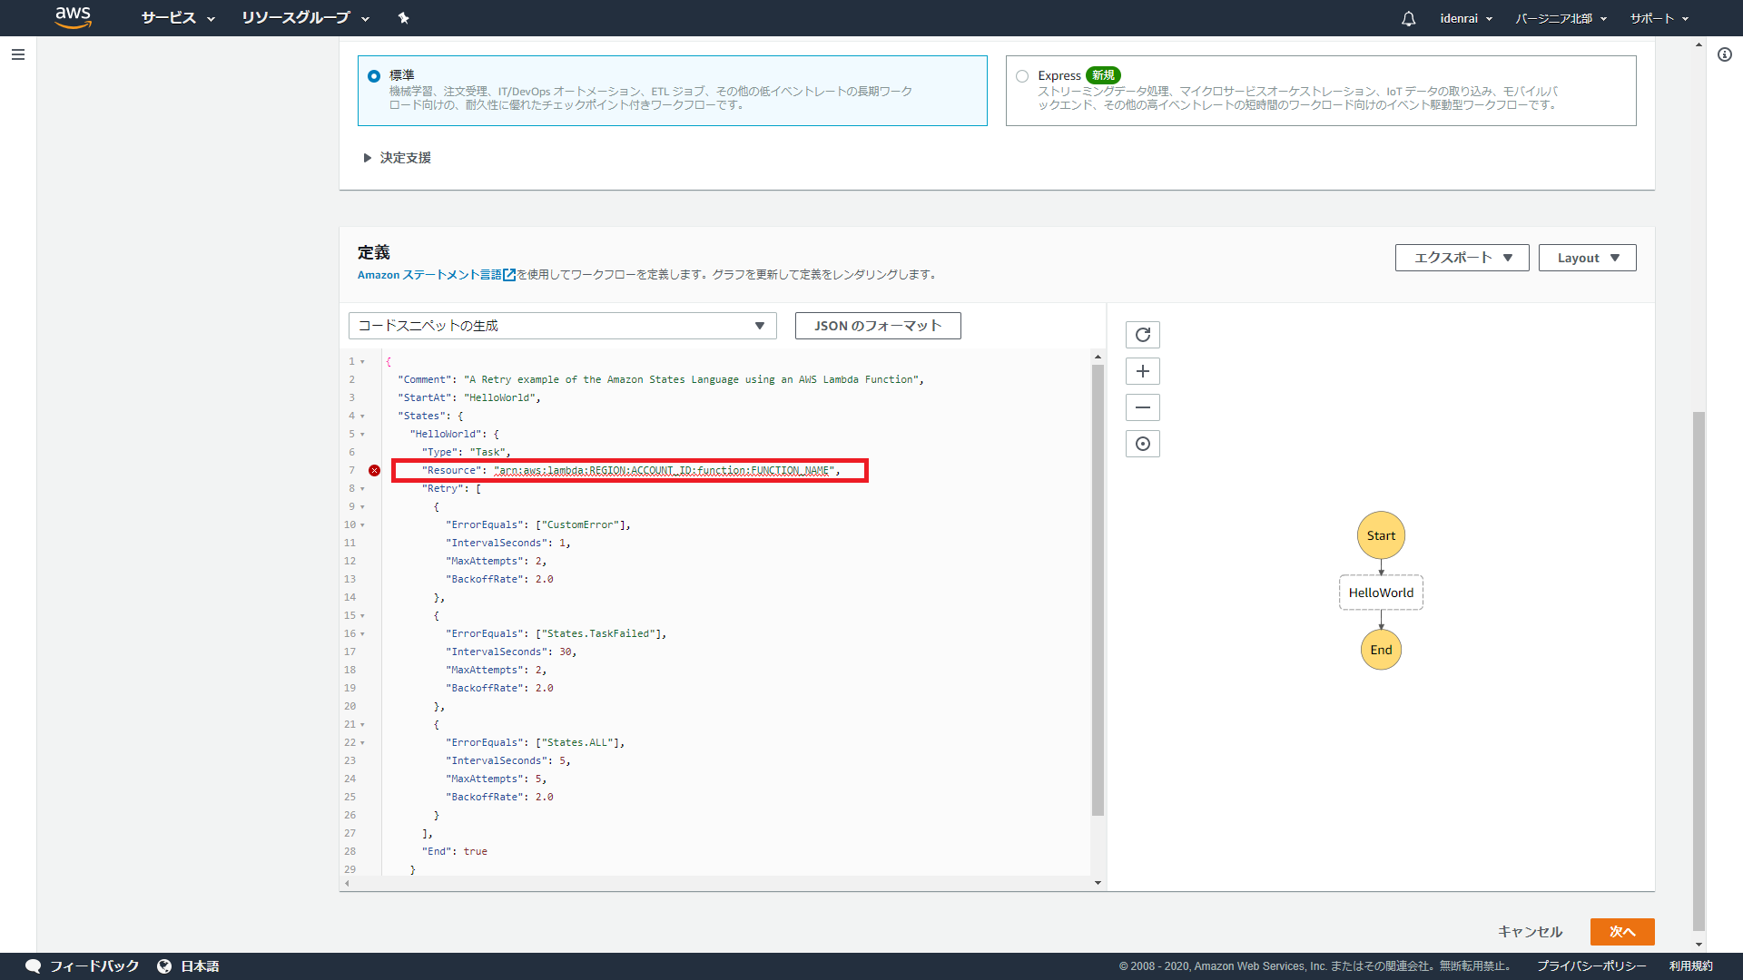Open the notifications bell
The image size is (1743, 980).
pos(1408,18)
